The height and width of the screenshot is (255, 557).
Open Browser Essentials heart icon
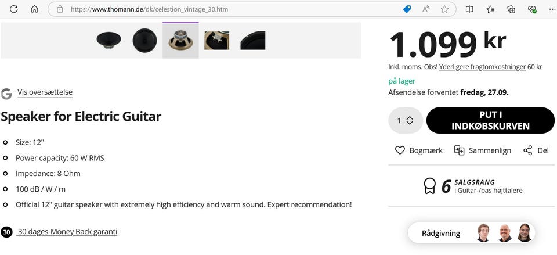(531, 9)
